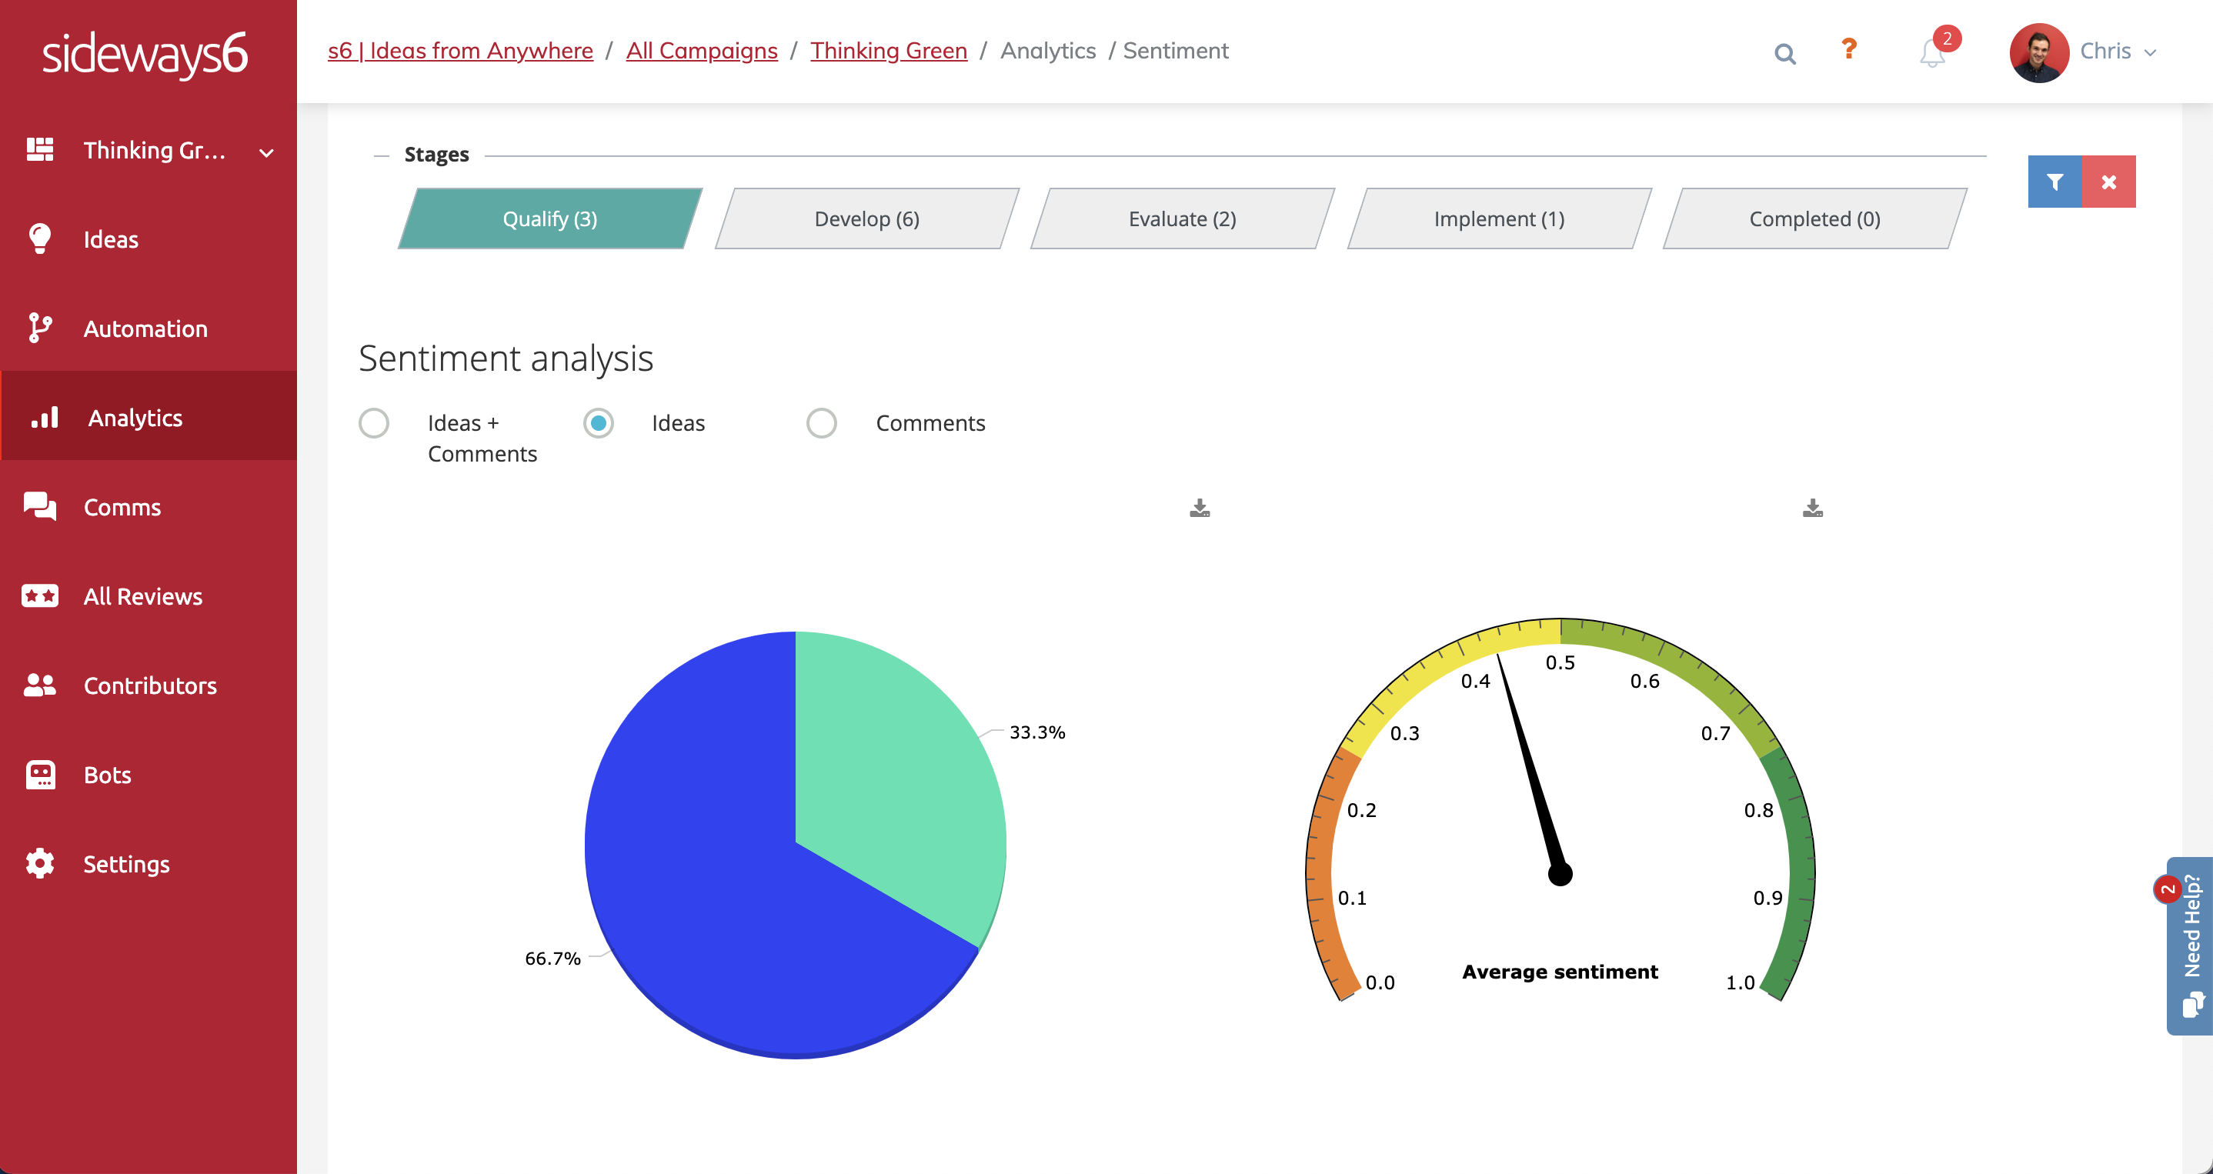The height and width of the screenshot is (1174, 2213).
Task: Follow the All Campaigns breadcrumb link
Action: click(x=701, y=51)
